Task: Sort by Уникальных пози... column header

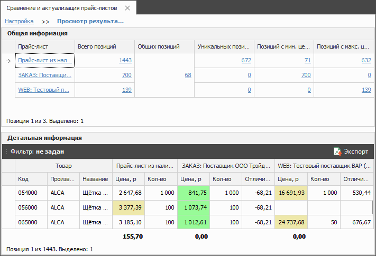Action: tap(224, 46)
